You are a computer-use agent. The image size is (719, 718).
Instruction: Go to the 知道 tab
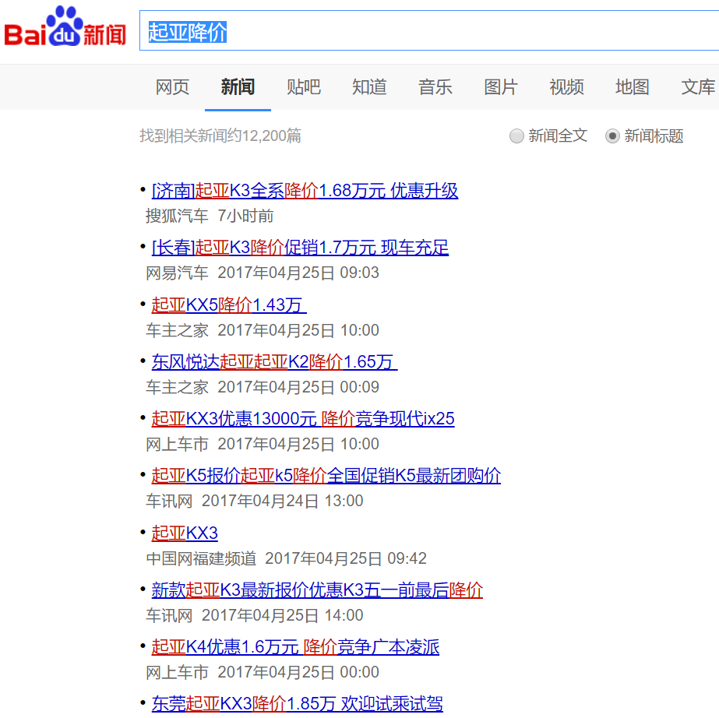coord(369,87)
